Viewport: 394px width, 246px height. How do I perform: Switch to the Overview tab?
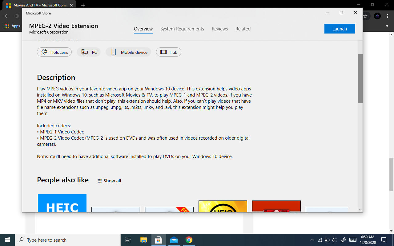tap(143, 29)
